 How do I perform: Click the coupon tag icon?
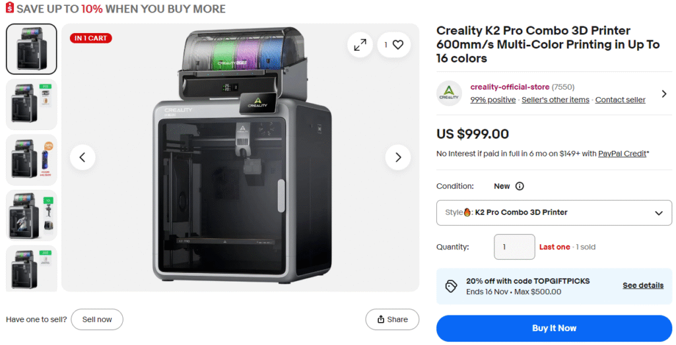(452, 286)
